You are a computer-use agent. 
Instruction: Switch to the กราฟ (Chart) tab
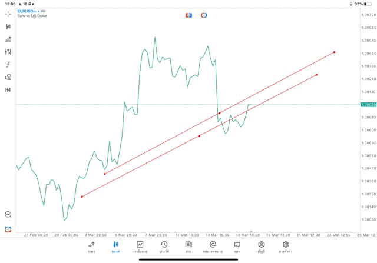point(115,247)
